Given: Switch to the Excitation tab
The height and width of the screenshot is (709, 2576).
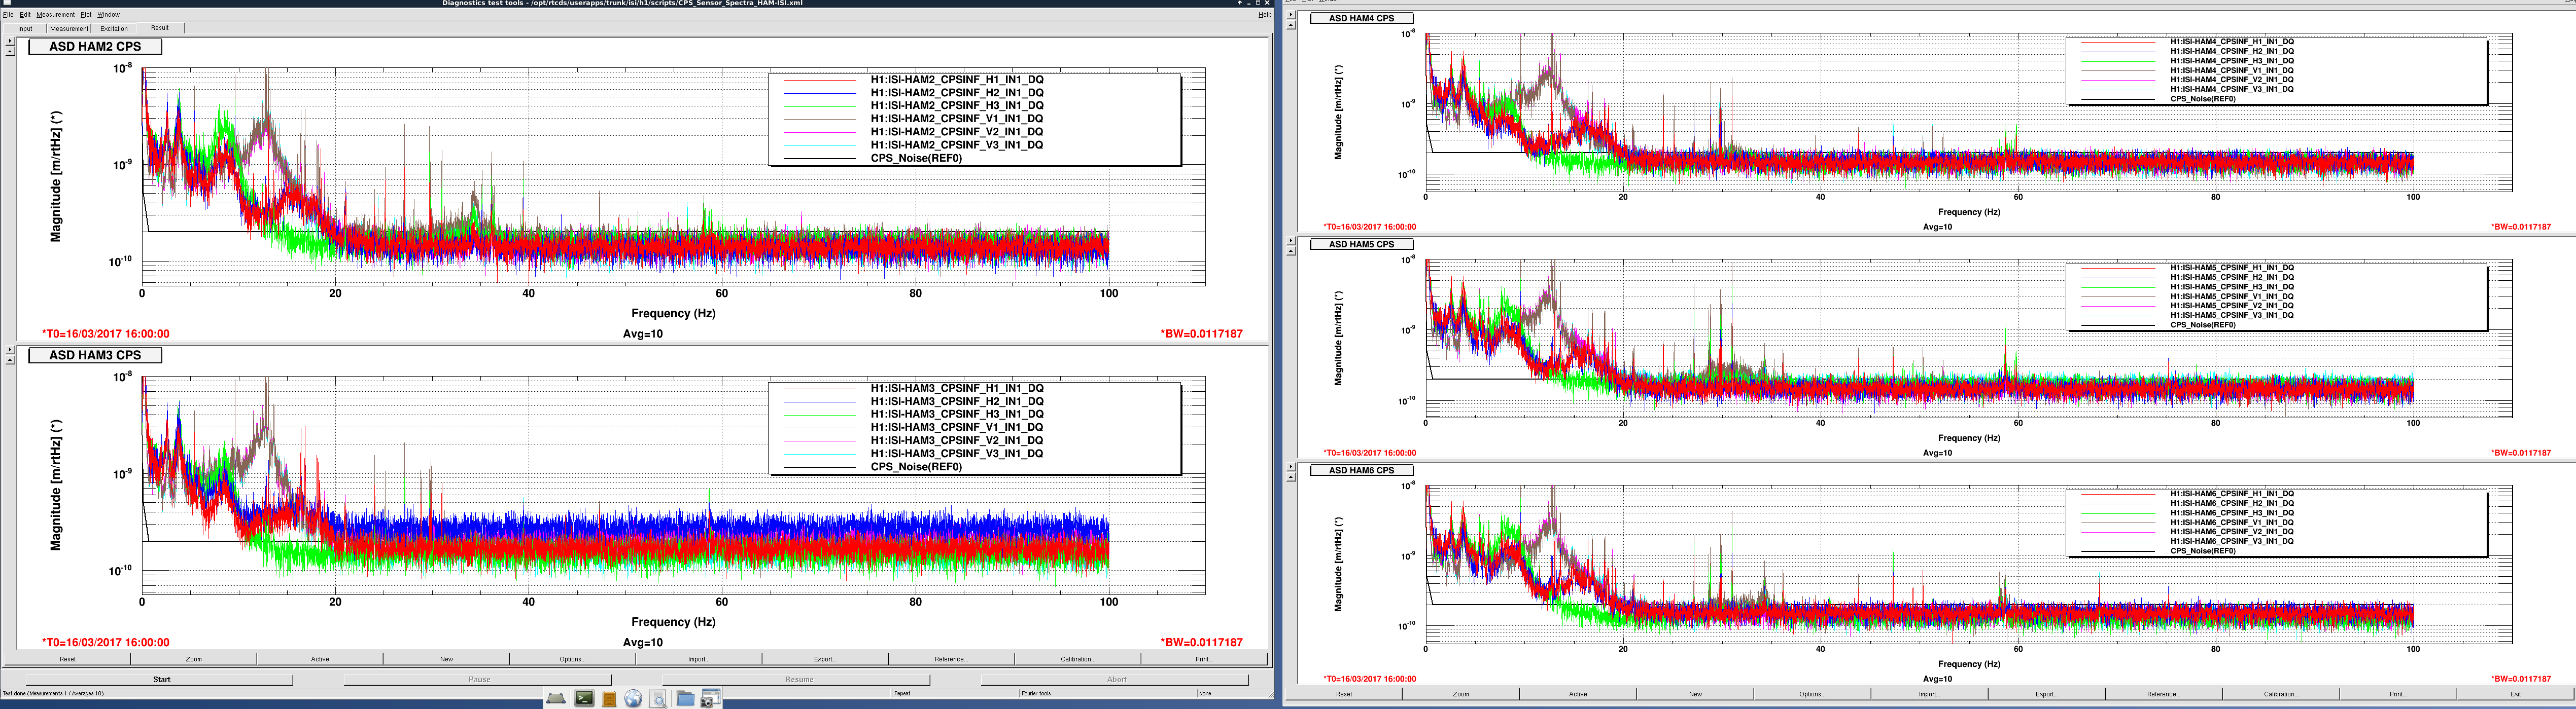Looking at the screenshot, I should tap(114, 28).
